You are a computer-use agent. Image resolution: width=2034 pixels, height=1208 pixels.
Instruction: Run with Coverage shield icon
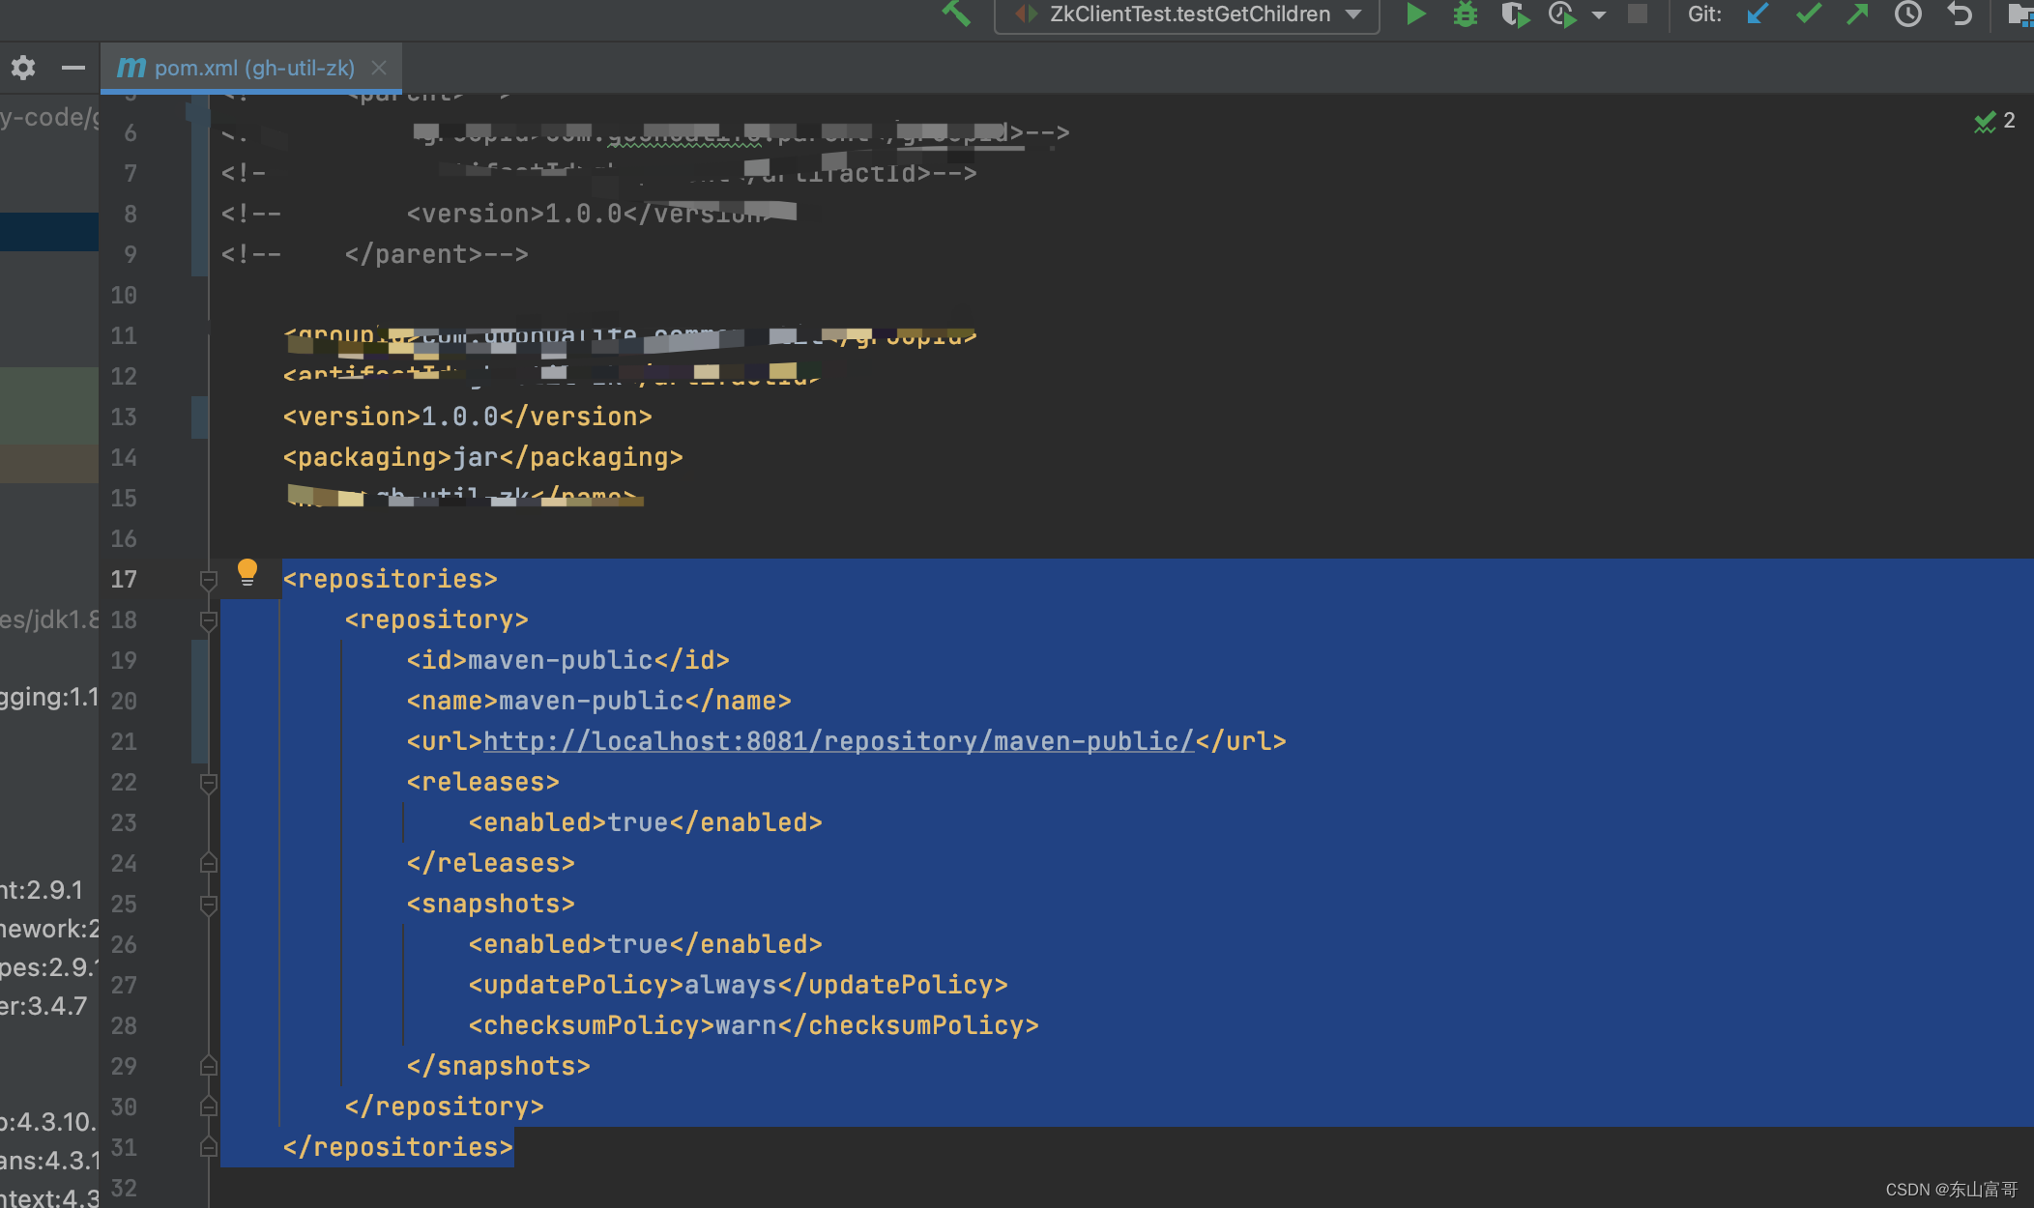click(1515, 14)
